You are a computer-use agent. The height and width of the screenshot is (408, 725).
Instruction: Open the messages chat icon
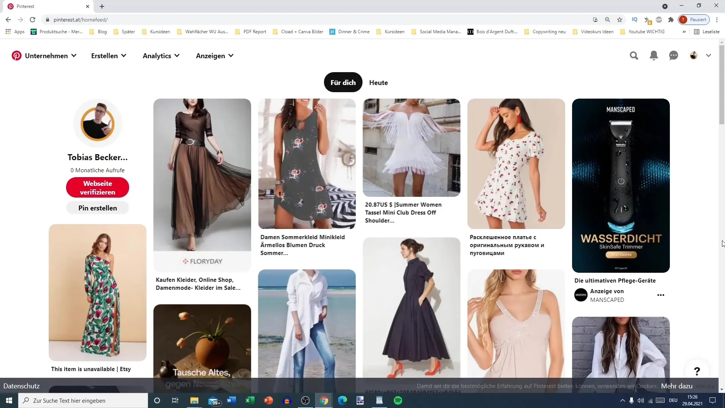674,55
